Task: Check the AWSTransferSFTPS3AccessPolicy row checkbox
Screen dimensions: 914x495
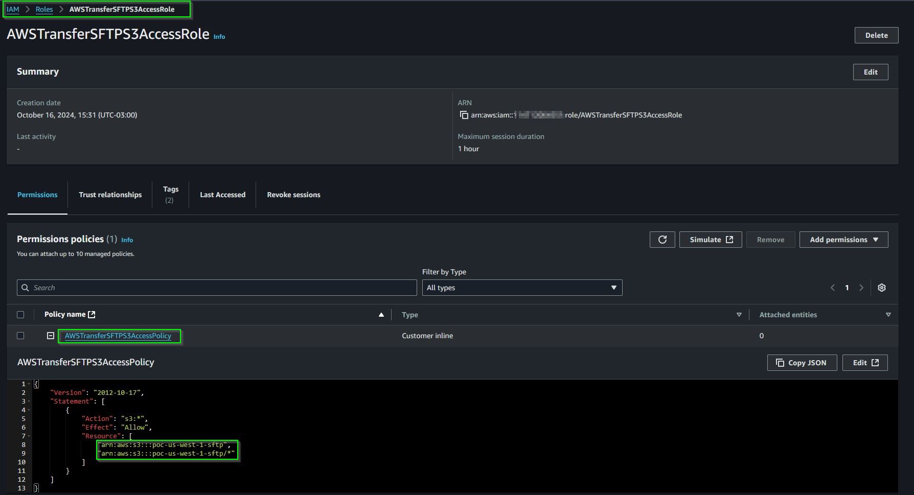Action: coord(20,336)
